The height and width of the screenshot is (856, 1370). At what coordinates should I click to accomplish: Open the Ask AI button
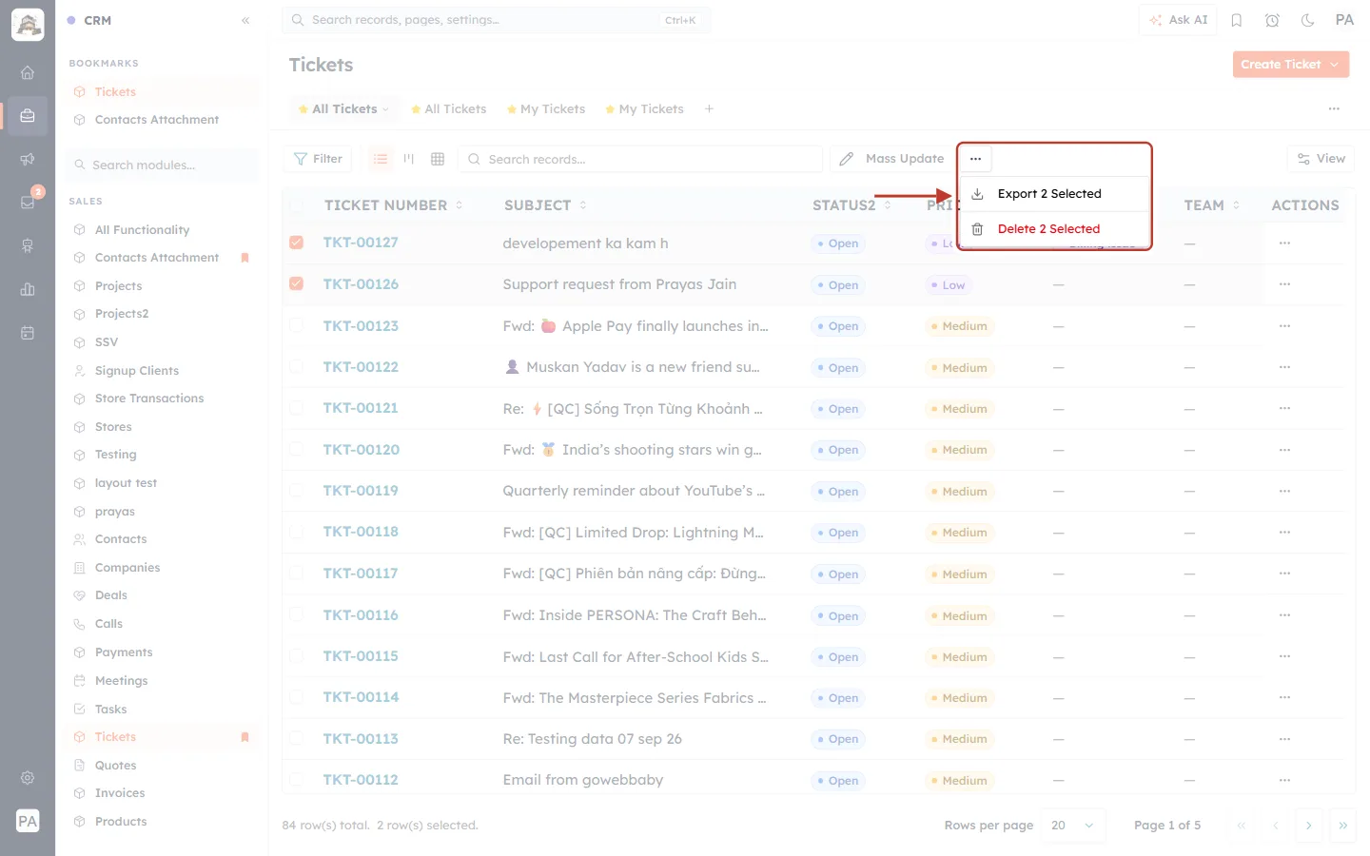tap(1178, 20)
